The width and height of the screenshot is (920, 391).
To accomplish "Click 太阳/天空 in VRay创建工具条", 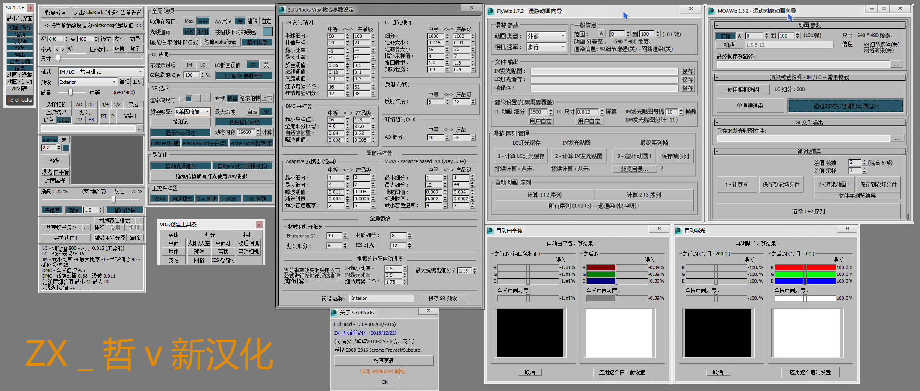I will tap(199, 243).
